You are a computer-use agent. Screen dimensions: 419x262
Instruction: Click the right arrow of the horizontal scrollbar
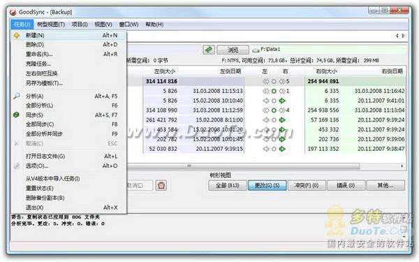(x=402, y=166)
